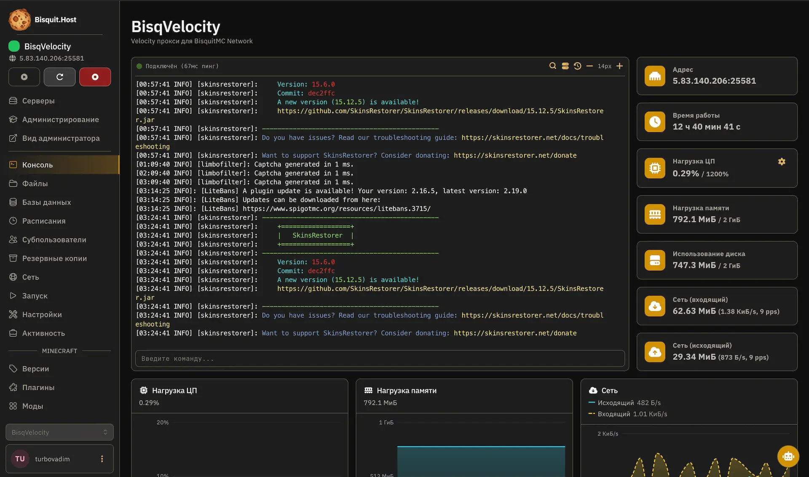Click the Адрес card with server address
The height and width of the screenshot is (477, 809).
click(717, 76)
